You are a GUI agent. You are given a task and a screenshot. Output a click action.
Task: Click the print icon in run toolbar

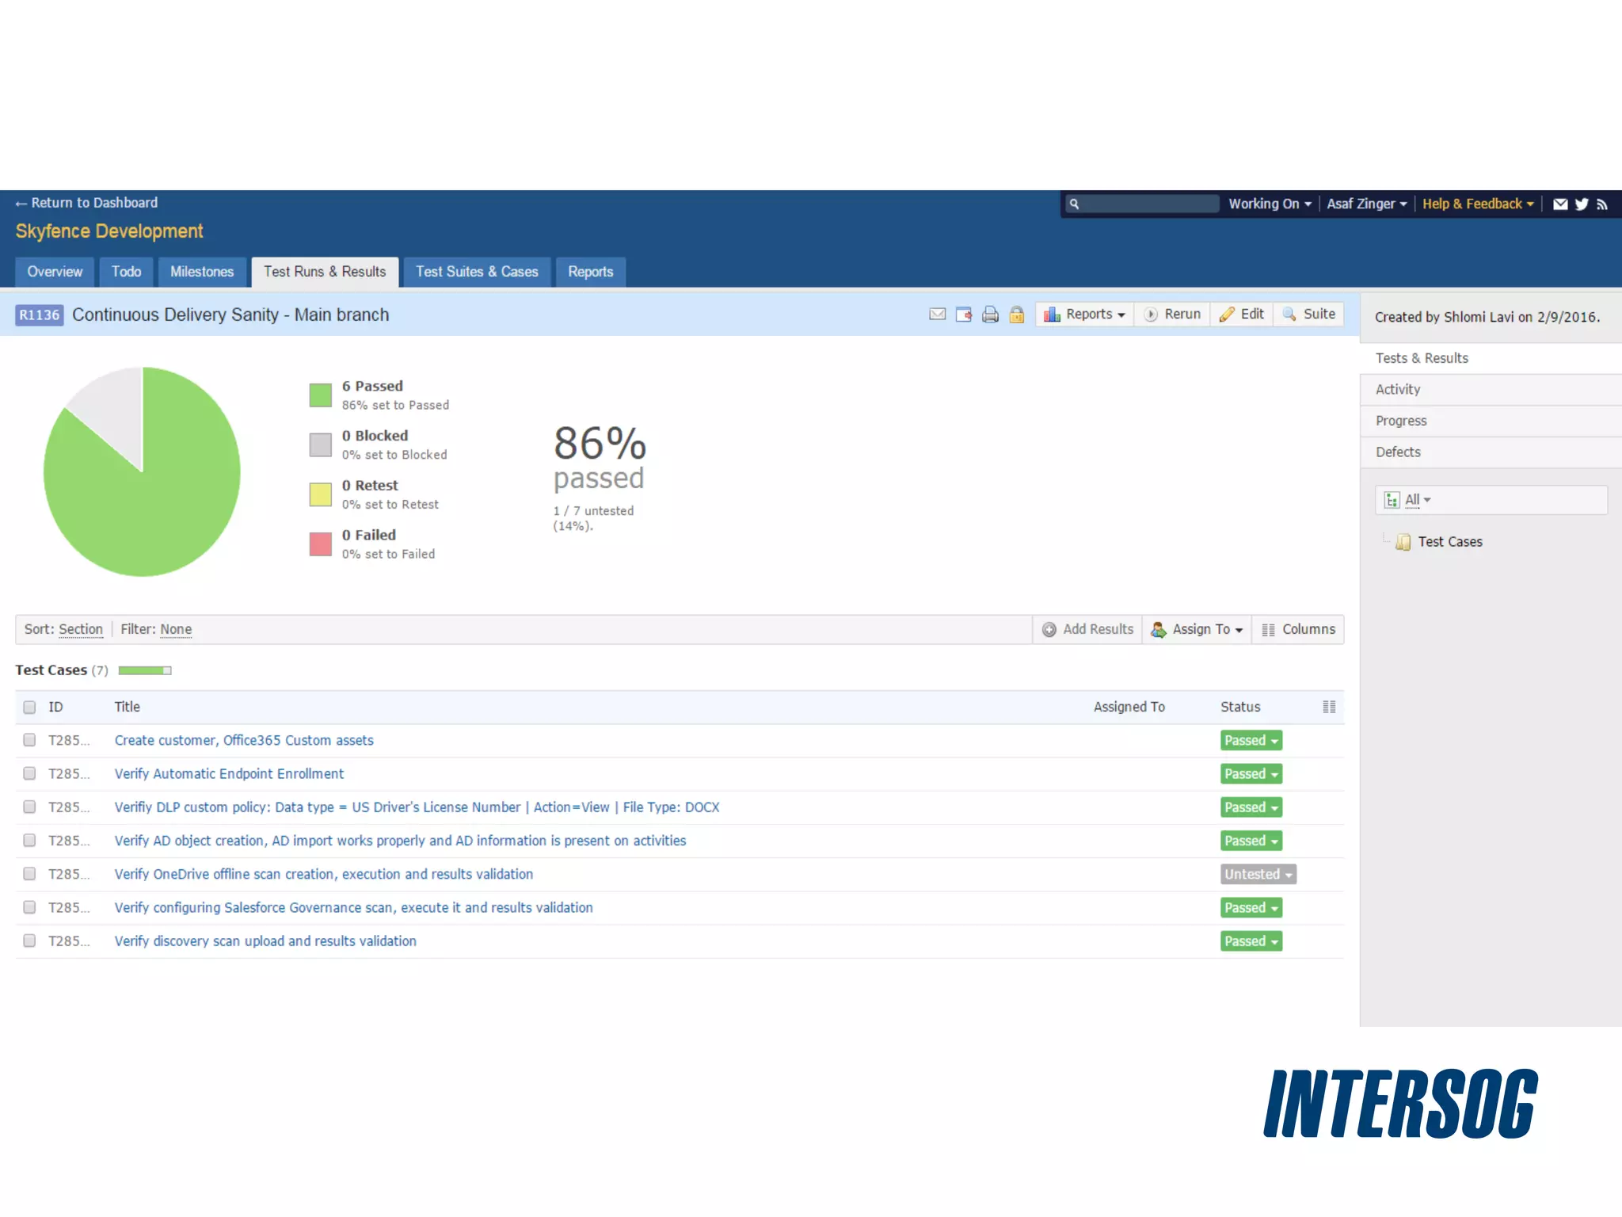(x=990, y=315)
